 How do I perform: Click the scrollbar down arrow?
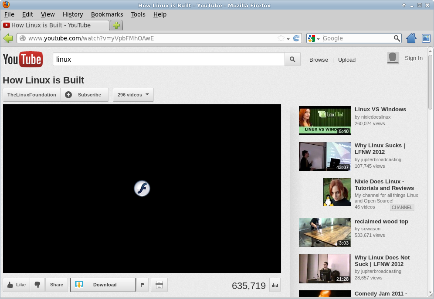(x=430, y=293)
